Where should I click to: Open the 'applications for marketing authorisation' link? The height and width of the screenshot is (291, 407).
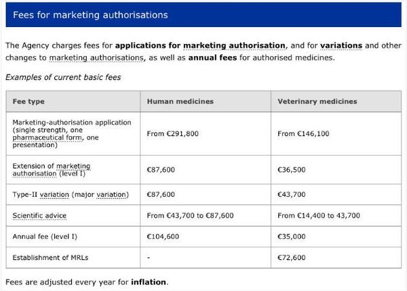[200, 46]
